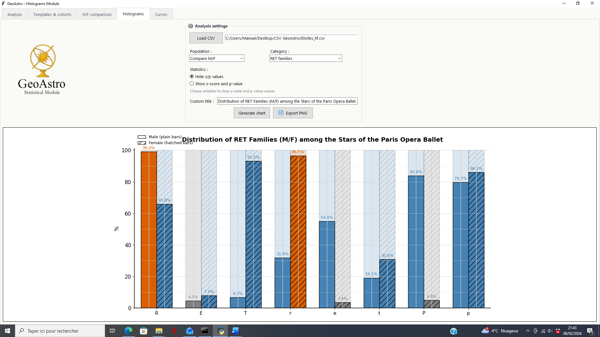600x337 pixels.
Task: Click the Load CSV button
Action: click(206, 38)
